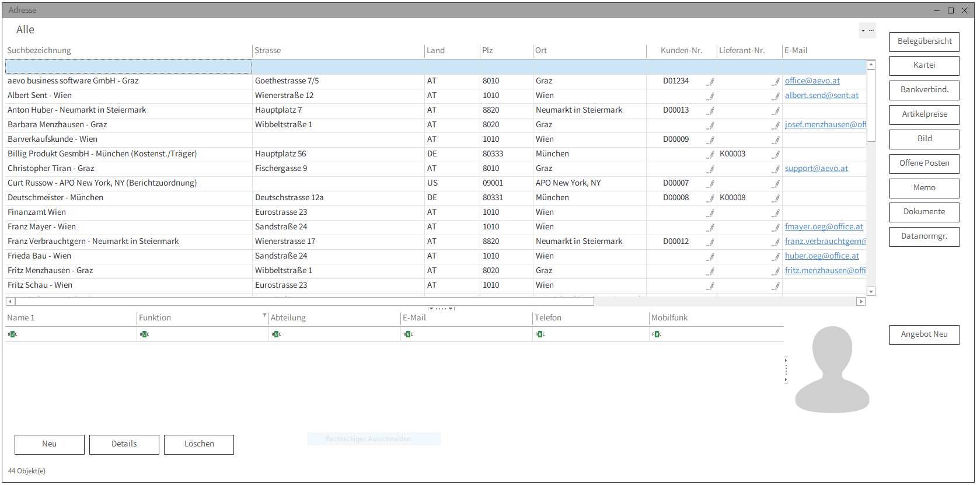Select row Deutschmeister - München
This screenshot has width=977, height=485.
click(x=435, y=198)
